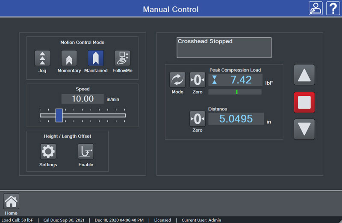Enable the Height / Length Offset
Image resolution: width=342 pixels, height=223 pixels.
(85, 151)
